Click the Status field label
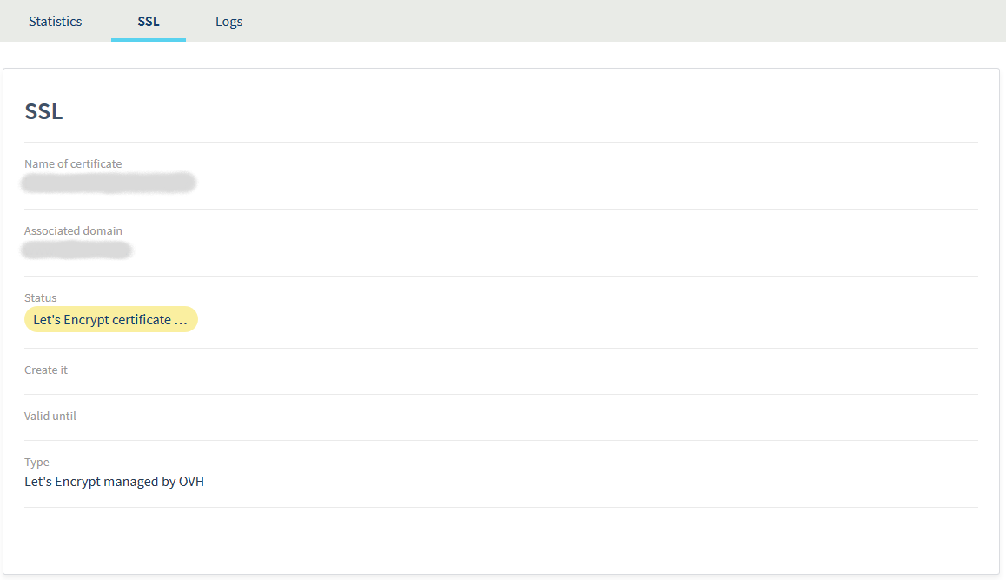This screenshot has height=580, width=1006. coord(40,297)
